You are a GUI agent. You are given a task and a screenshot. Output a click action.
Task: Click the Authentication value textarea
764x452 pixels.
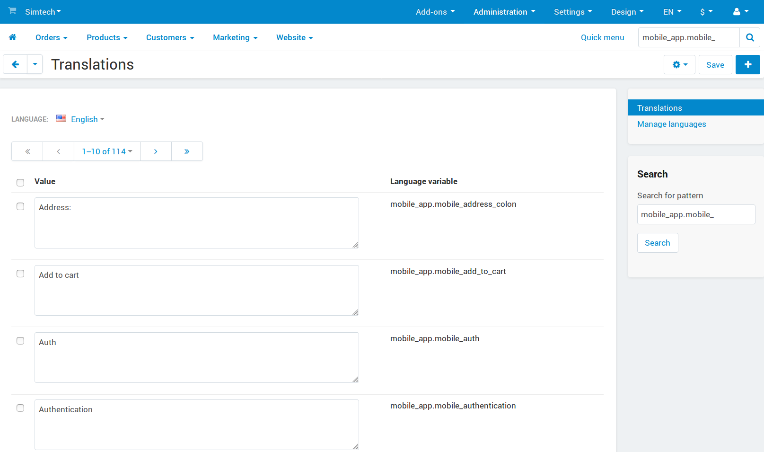pyautogui.click(x=197, y=425)
